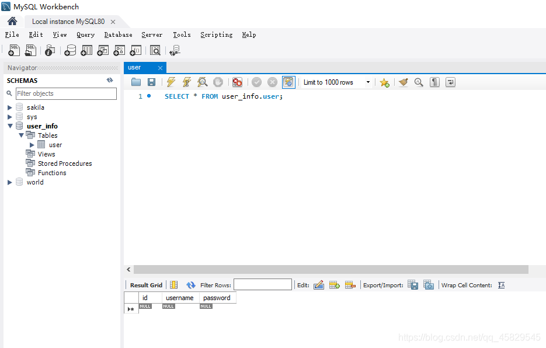Switch to Local instance MySQL80 tab
This screenshot has height=348, width=546.
coord(68,22)
